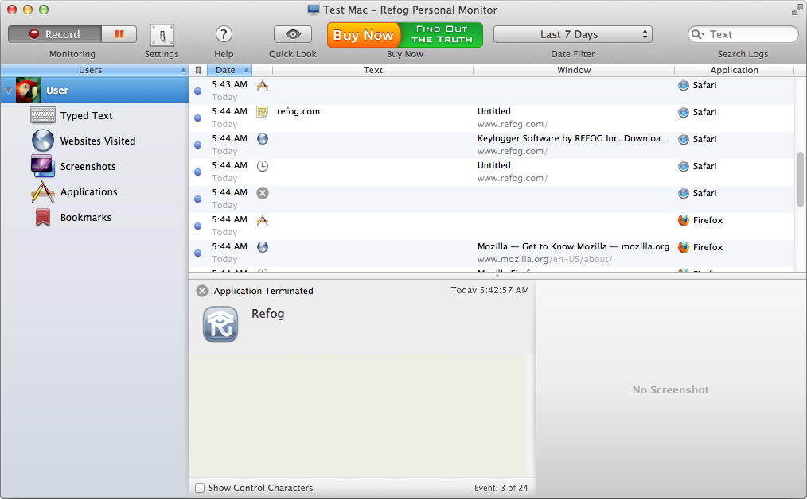Click the Refog app icon in details pane
807x499 pixels.
click(220, 324)
